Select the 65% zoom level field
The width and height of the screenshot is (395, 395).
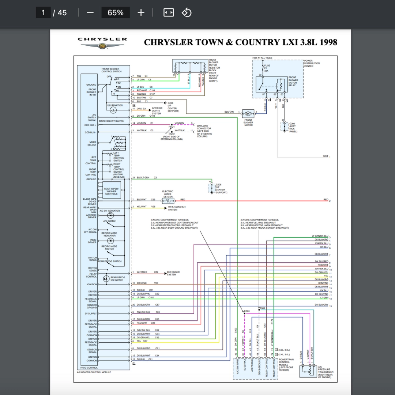(x=116, y=12)
